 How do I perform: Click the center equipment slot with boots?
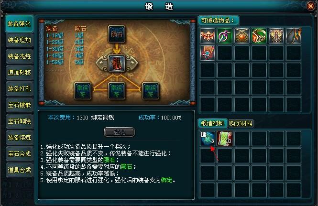click(117, 63)
